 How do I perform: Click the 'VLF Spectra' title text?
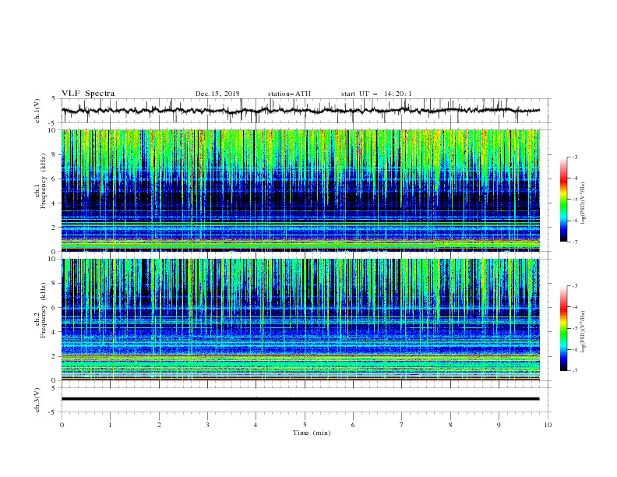(88, 94)
